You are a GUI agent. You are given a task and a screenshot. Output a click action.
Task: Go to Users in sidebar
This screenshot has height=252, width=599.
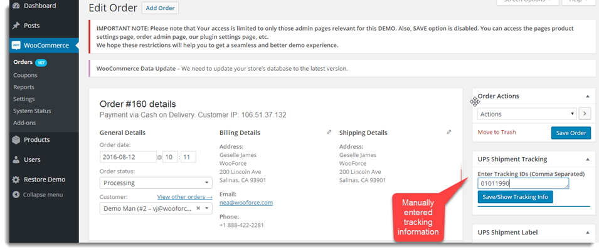click(x=32, y=159)
